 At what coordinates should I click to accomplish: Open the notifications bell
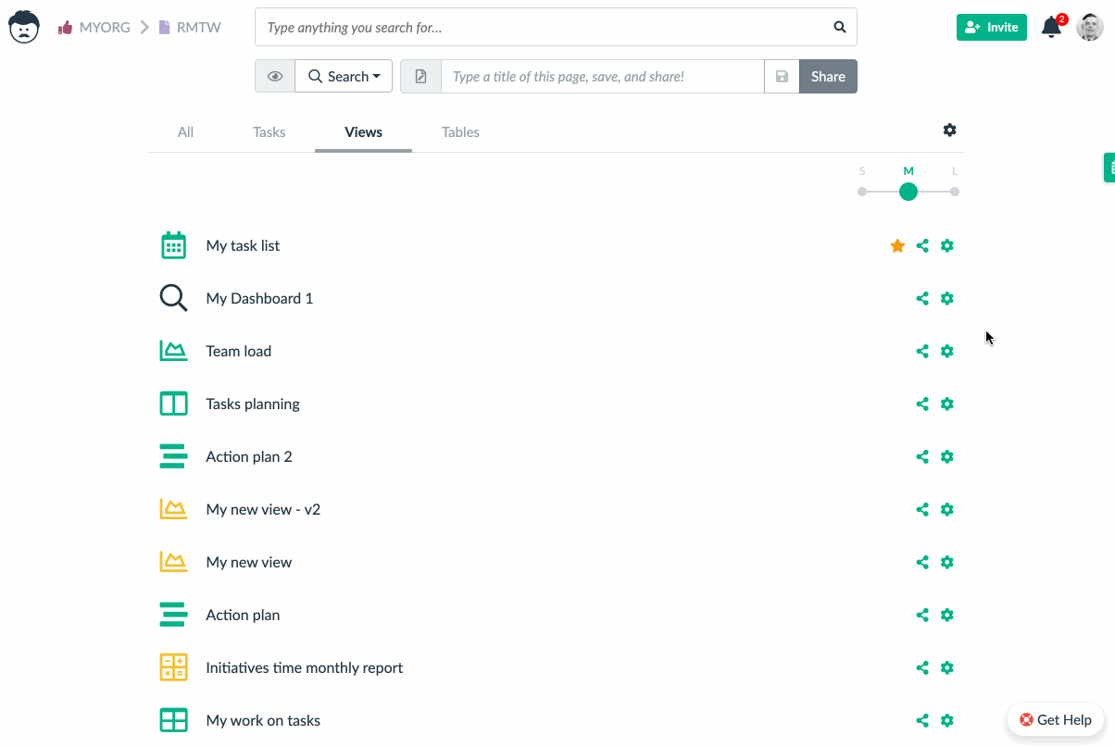click(1052, 27)
